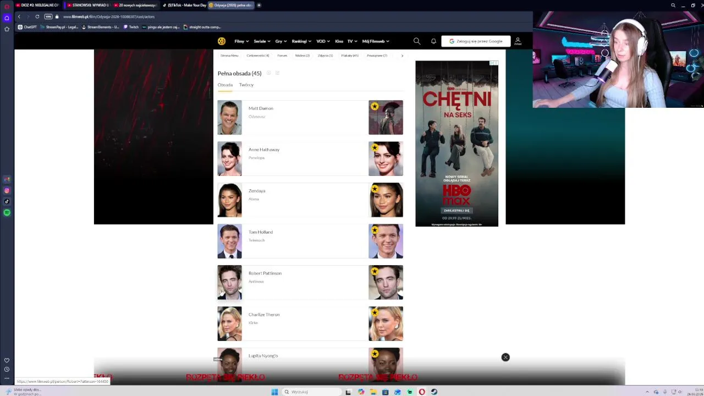Open the TikTok icon in the Opera sidebar

coord(7,201)
